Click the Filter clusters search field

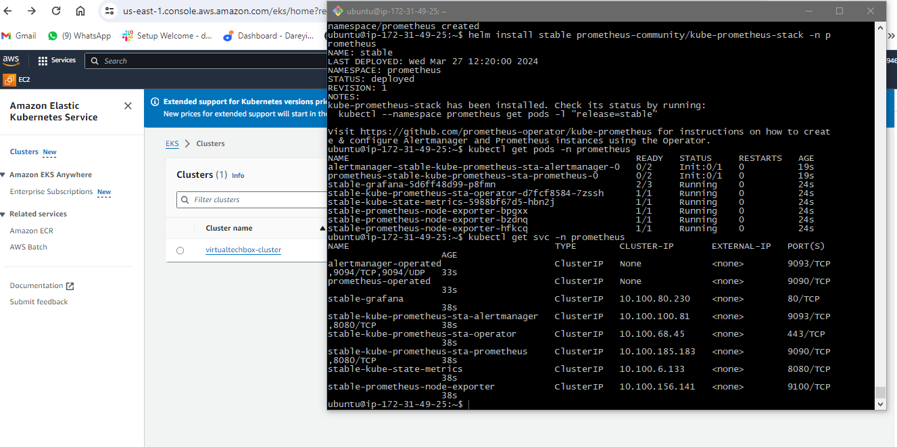coord(257,200)
